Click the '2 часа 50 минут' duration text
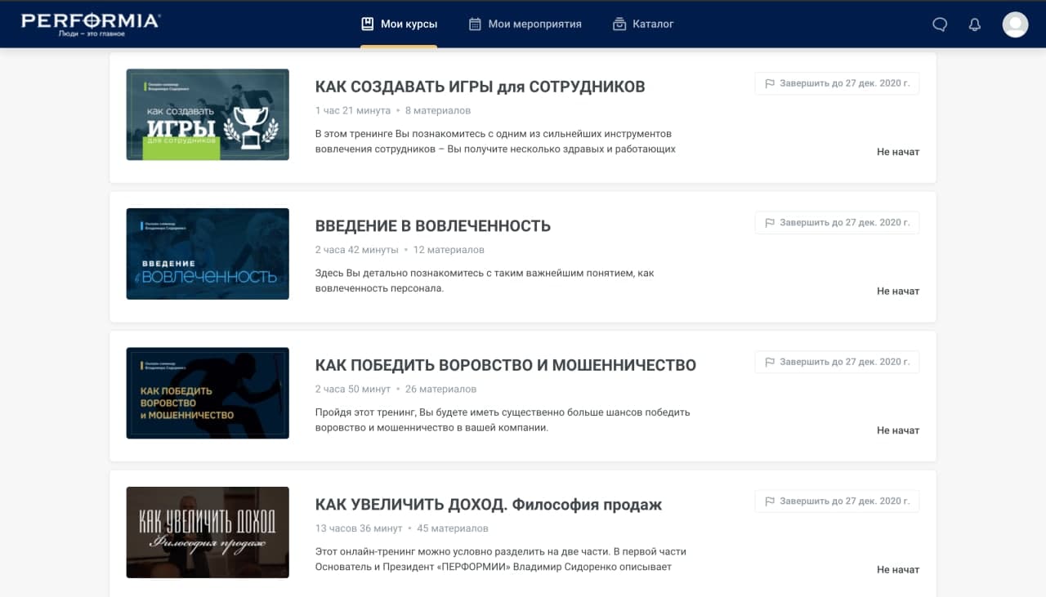The image size is (1046, 597). click(x=353, y=389)
